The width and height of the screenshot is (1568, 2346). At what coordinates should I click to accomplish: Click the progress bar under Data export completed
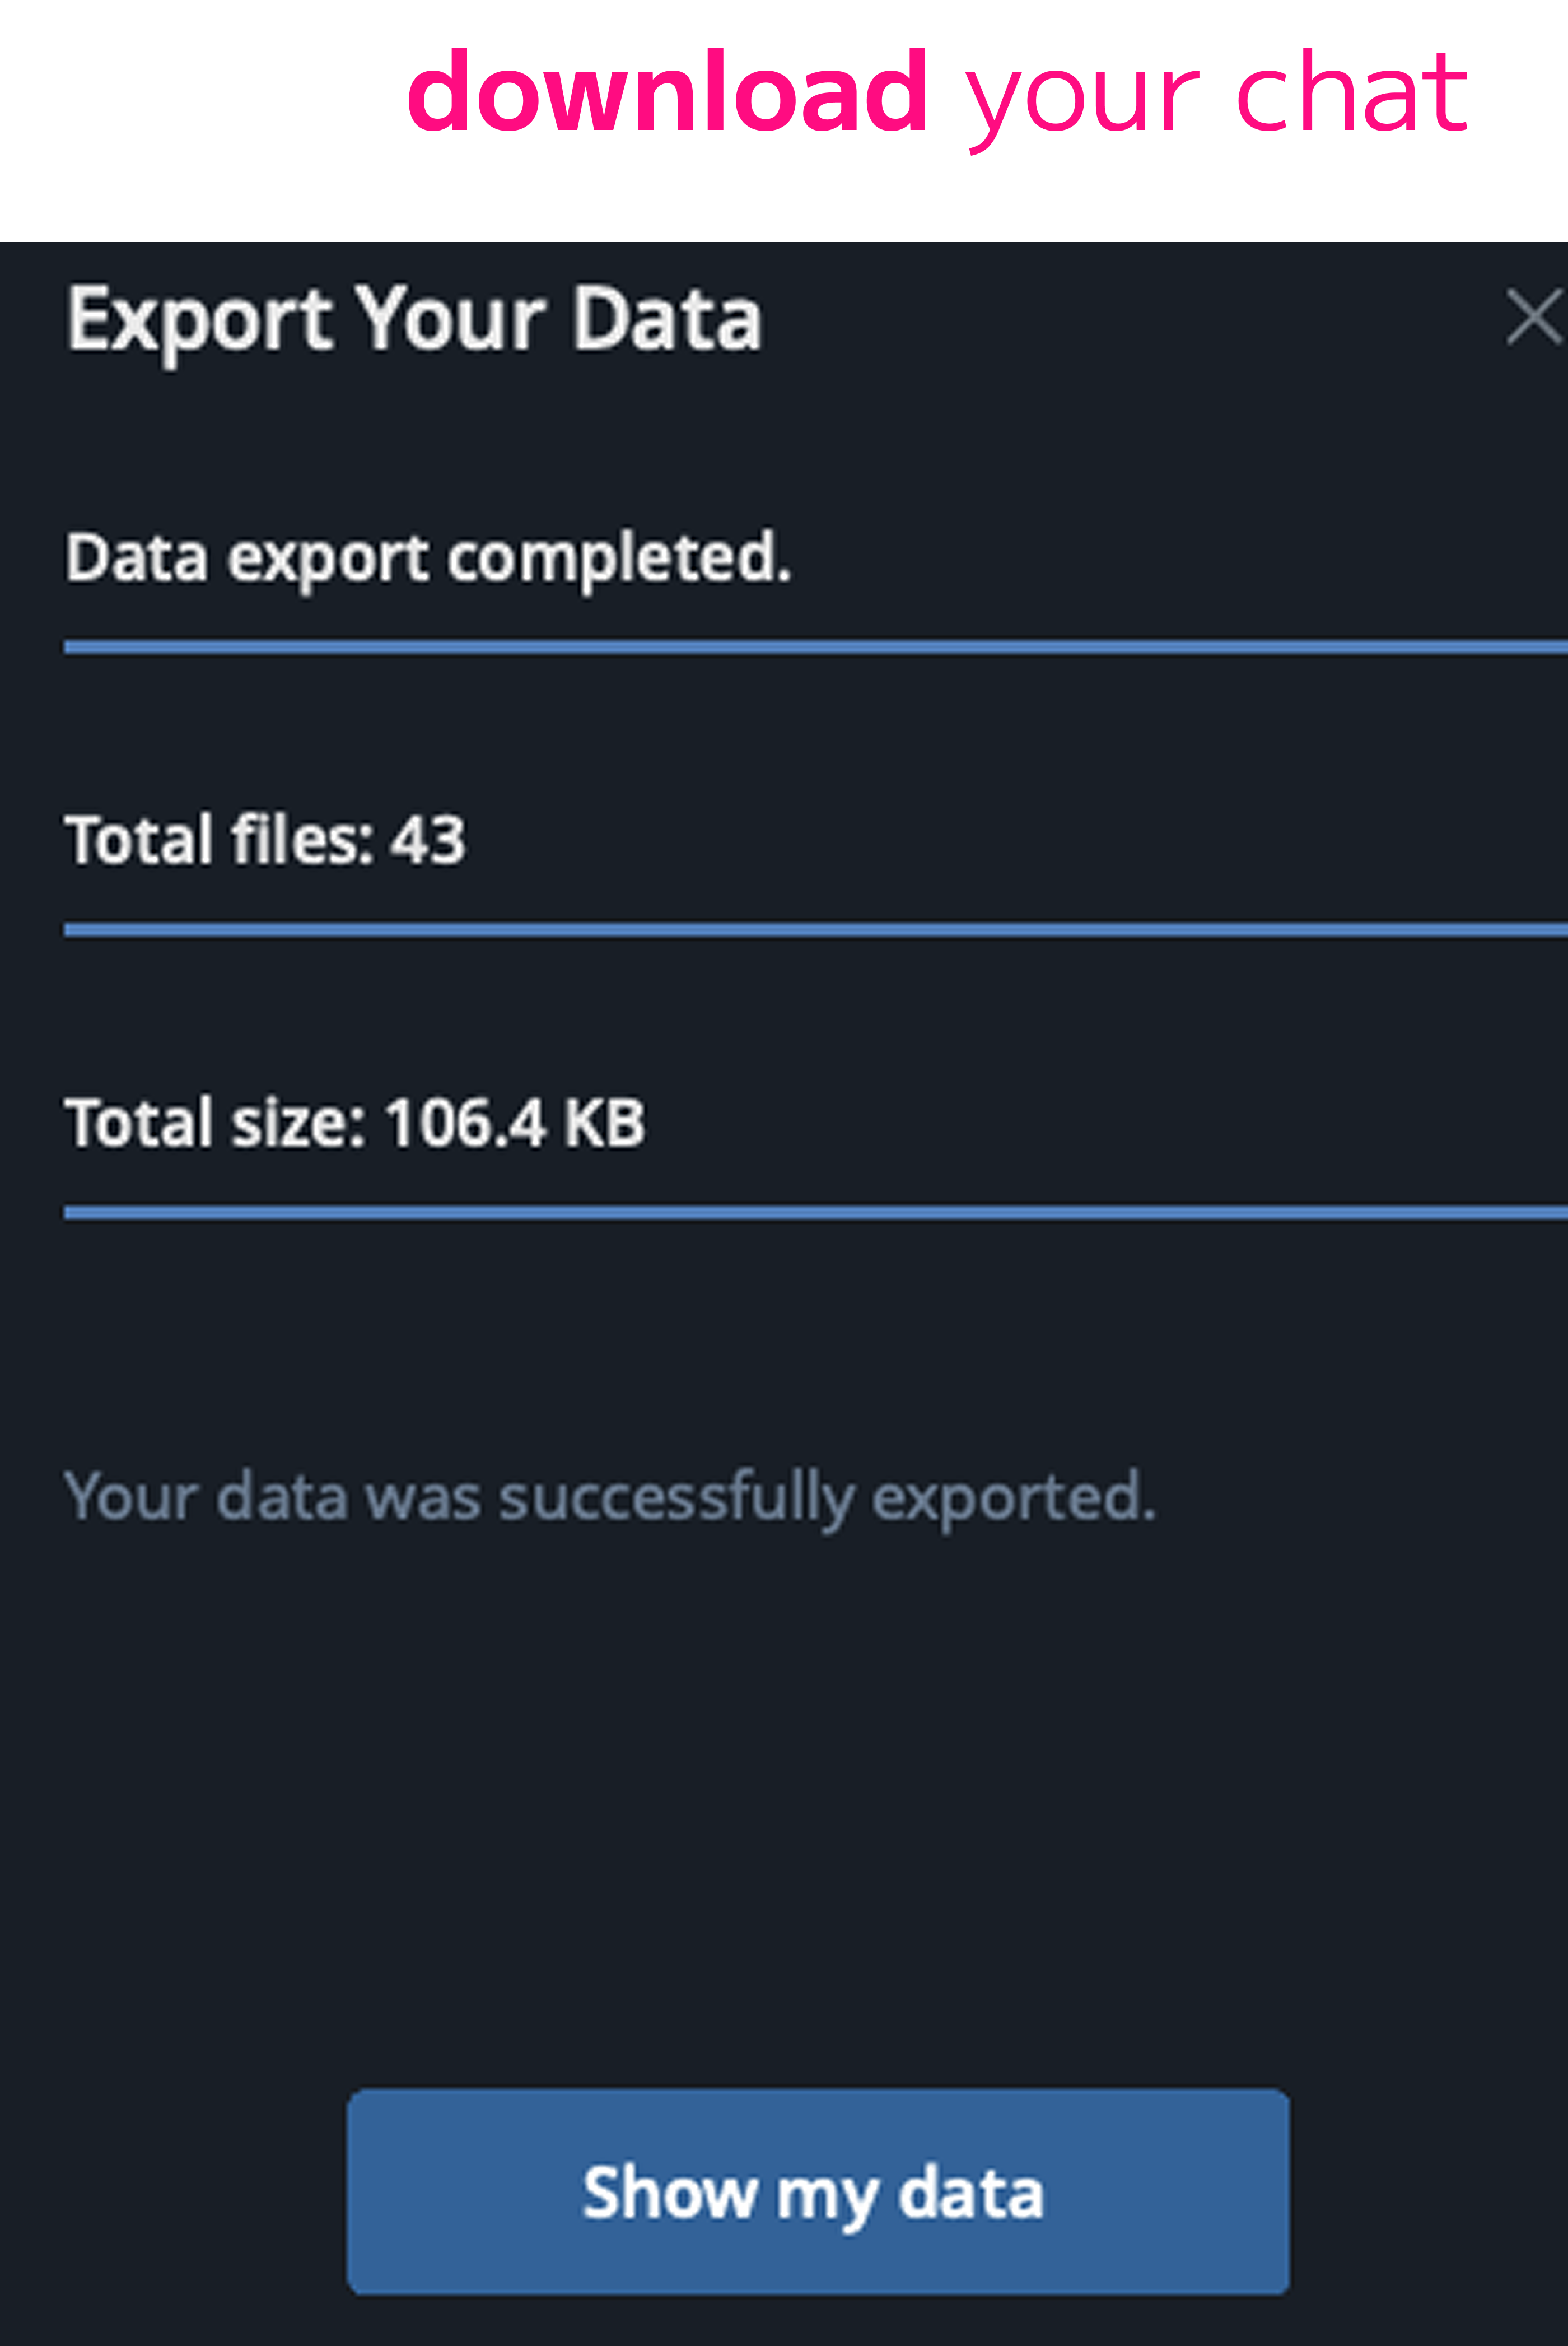[816, 647]
